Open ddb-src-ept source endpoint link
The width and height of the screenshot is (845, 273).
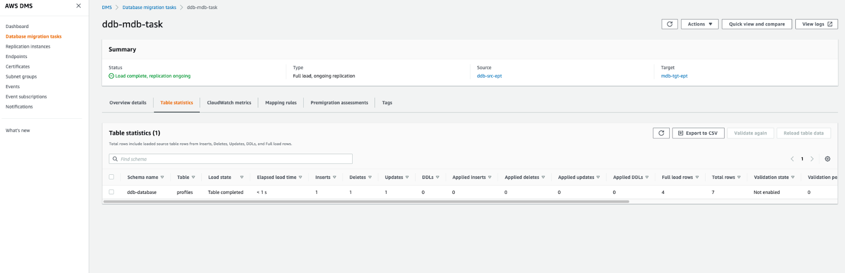[x=489, y=76]
